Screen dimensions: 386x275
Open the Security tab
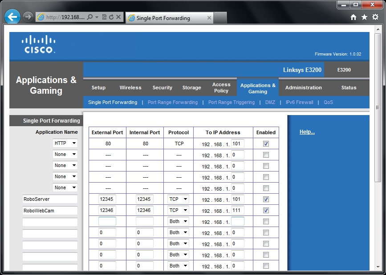pyautogui.click(x=162, y=88)
